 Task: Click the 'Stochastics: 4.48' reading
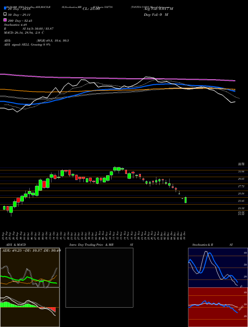(15, 25)
